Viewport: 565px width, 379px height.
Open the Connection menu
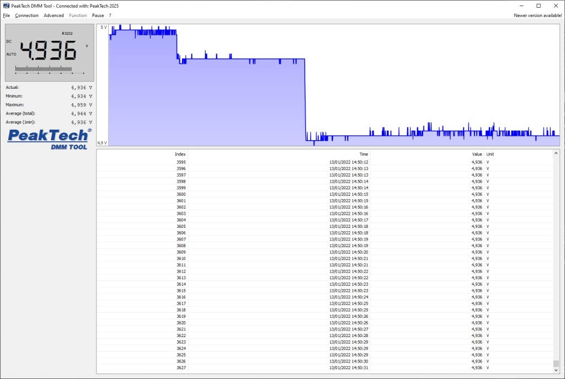coord(26,15)
